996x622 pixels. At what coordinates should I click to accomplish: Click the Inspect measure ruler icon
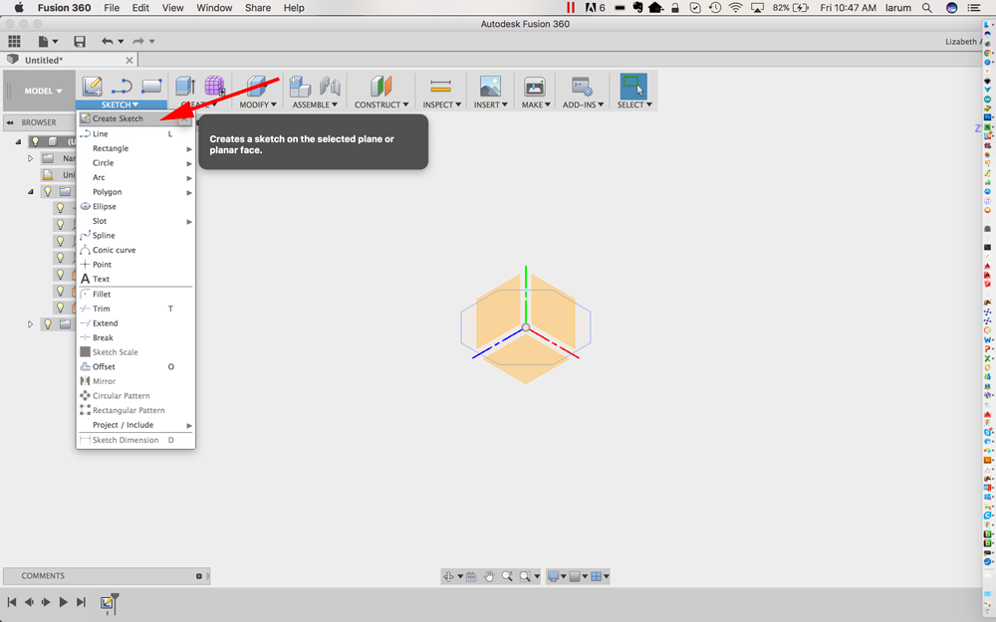440,86
